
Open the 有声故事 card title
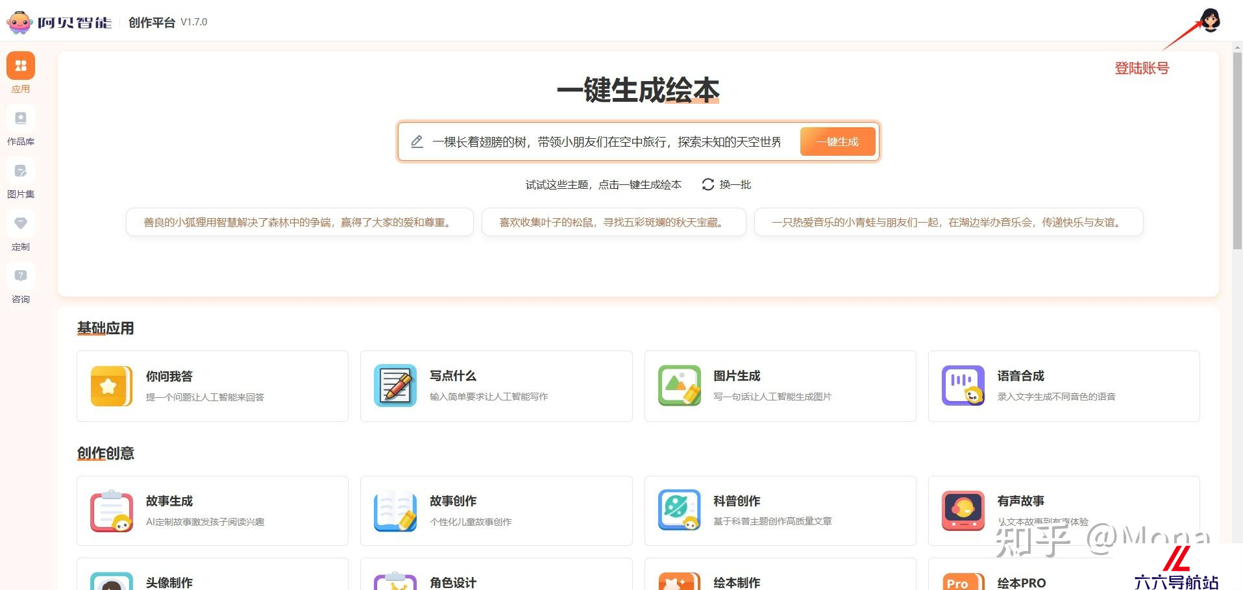(x=1021, y=501)
